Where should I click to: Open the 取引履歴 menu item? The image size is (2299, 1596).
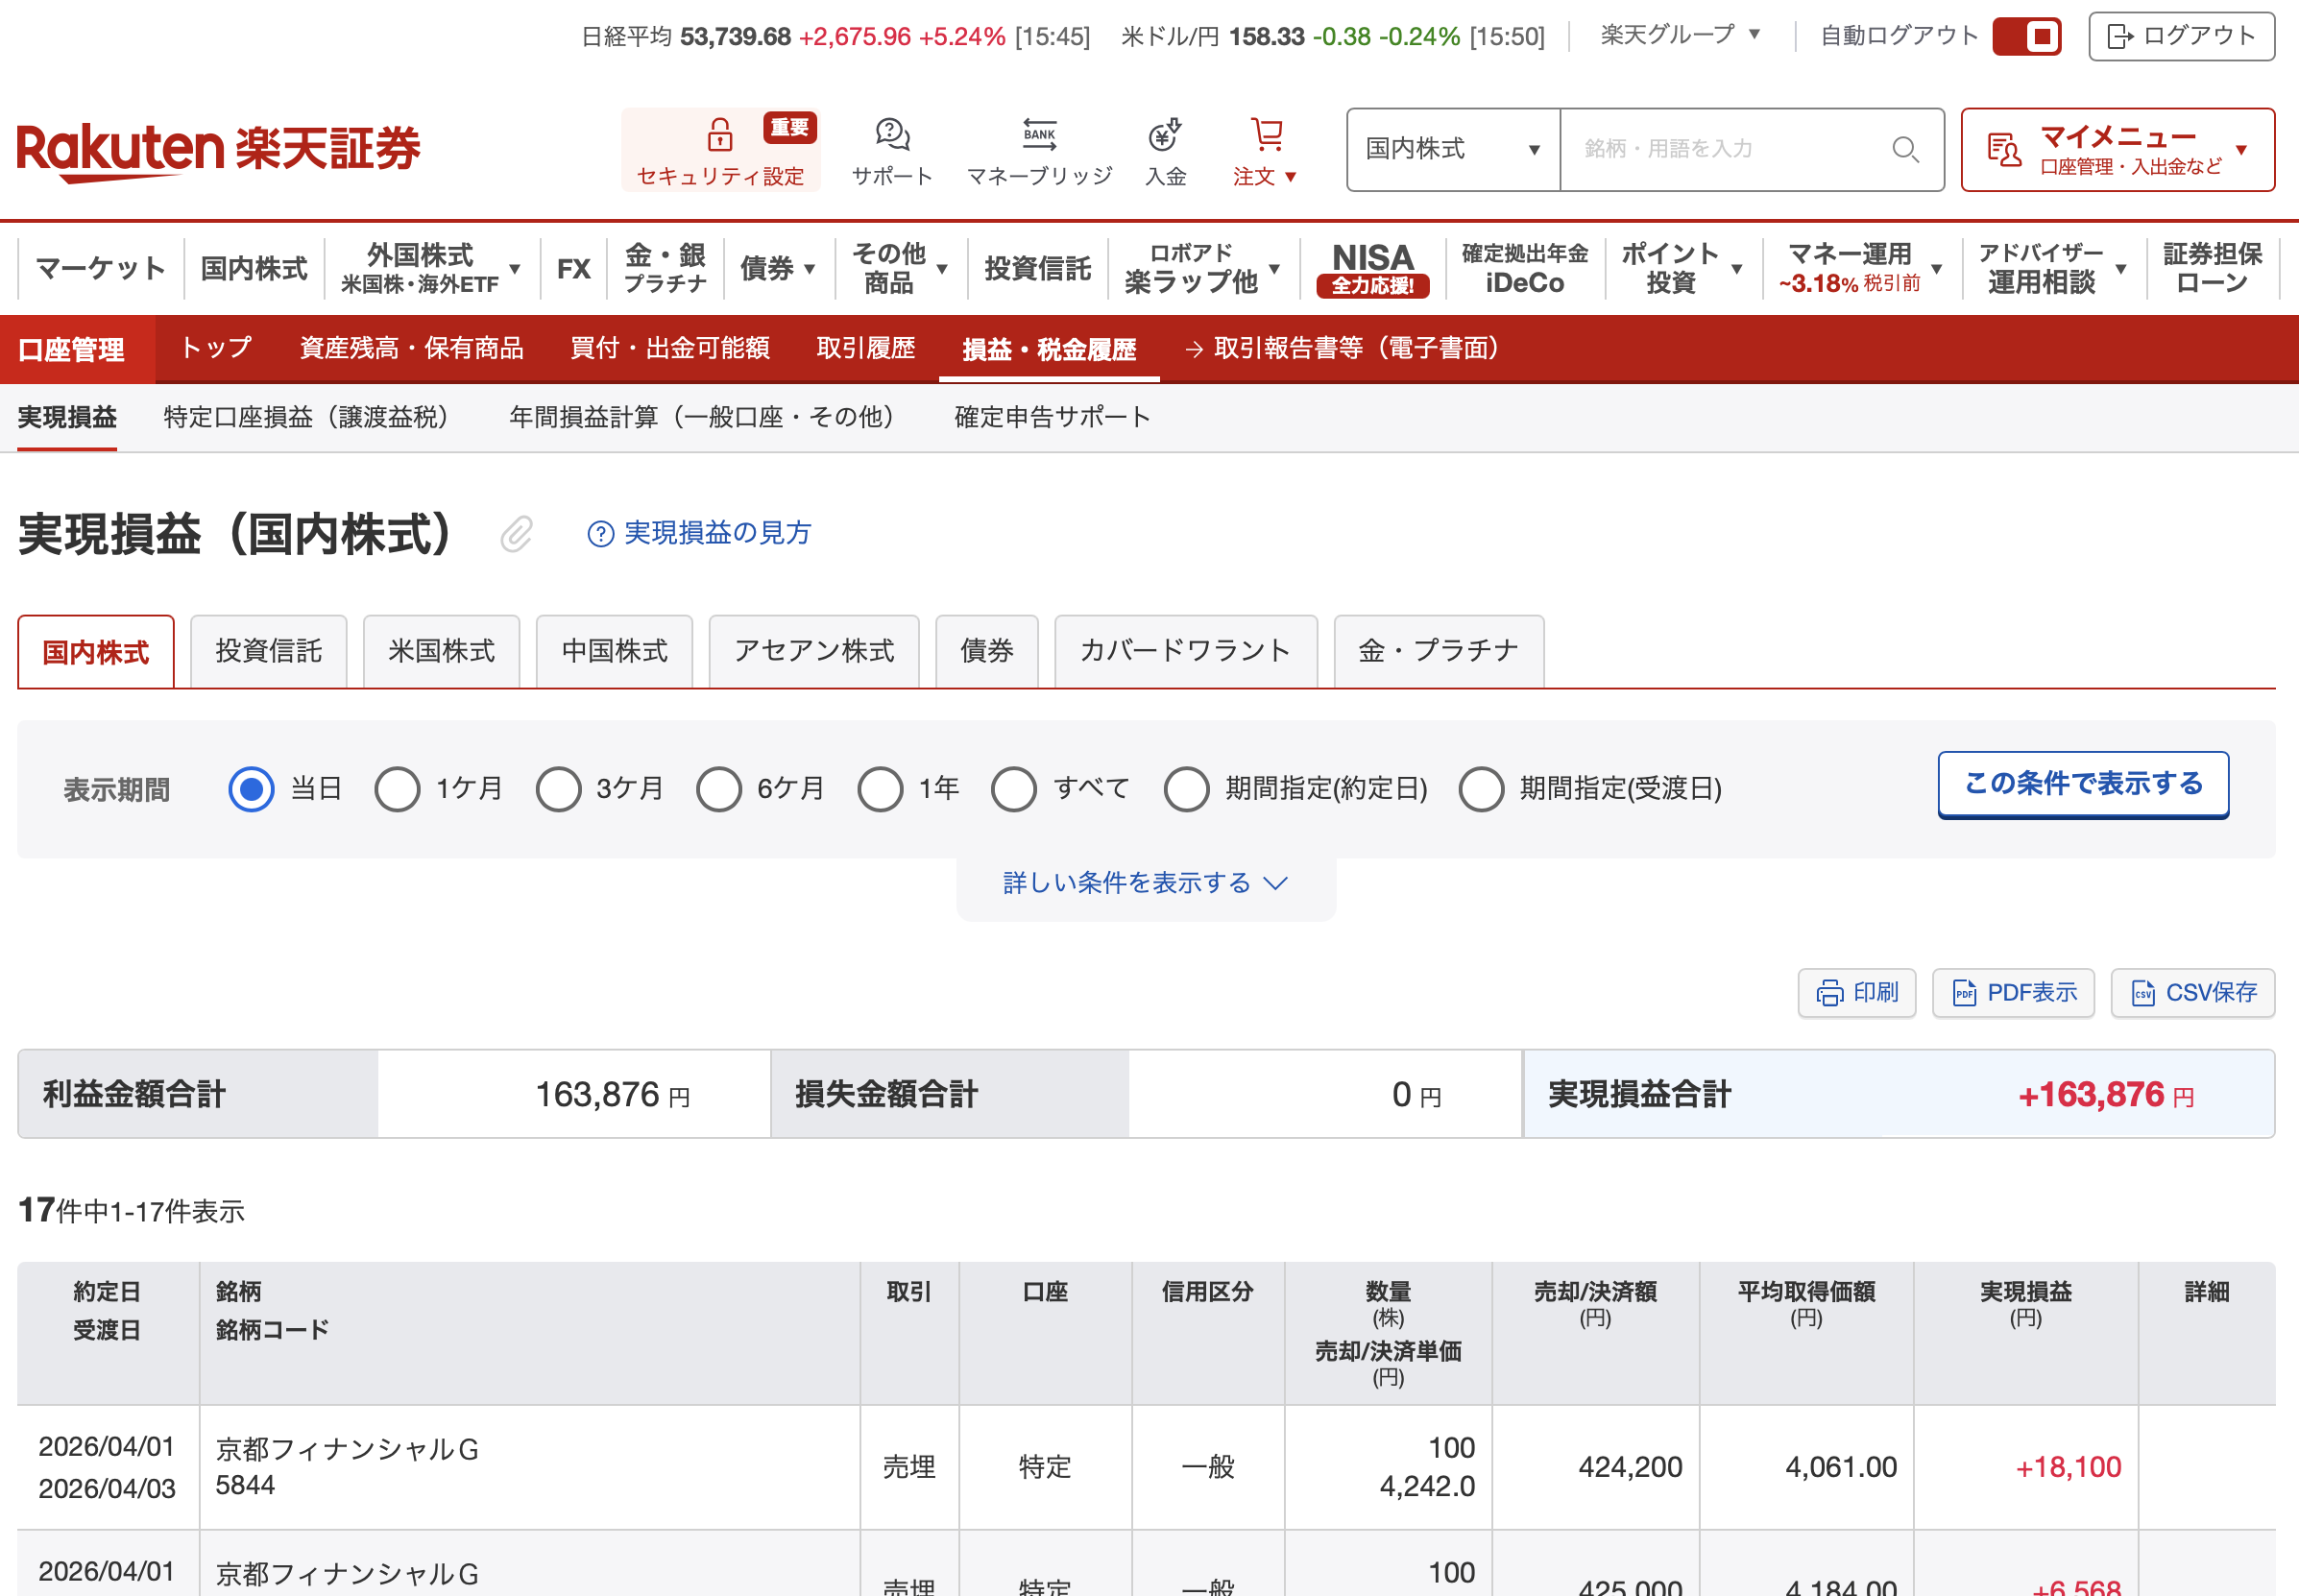pos(865,348)
